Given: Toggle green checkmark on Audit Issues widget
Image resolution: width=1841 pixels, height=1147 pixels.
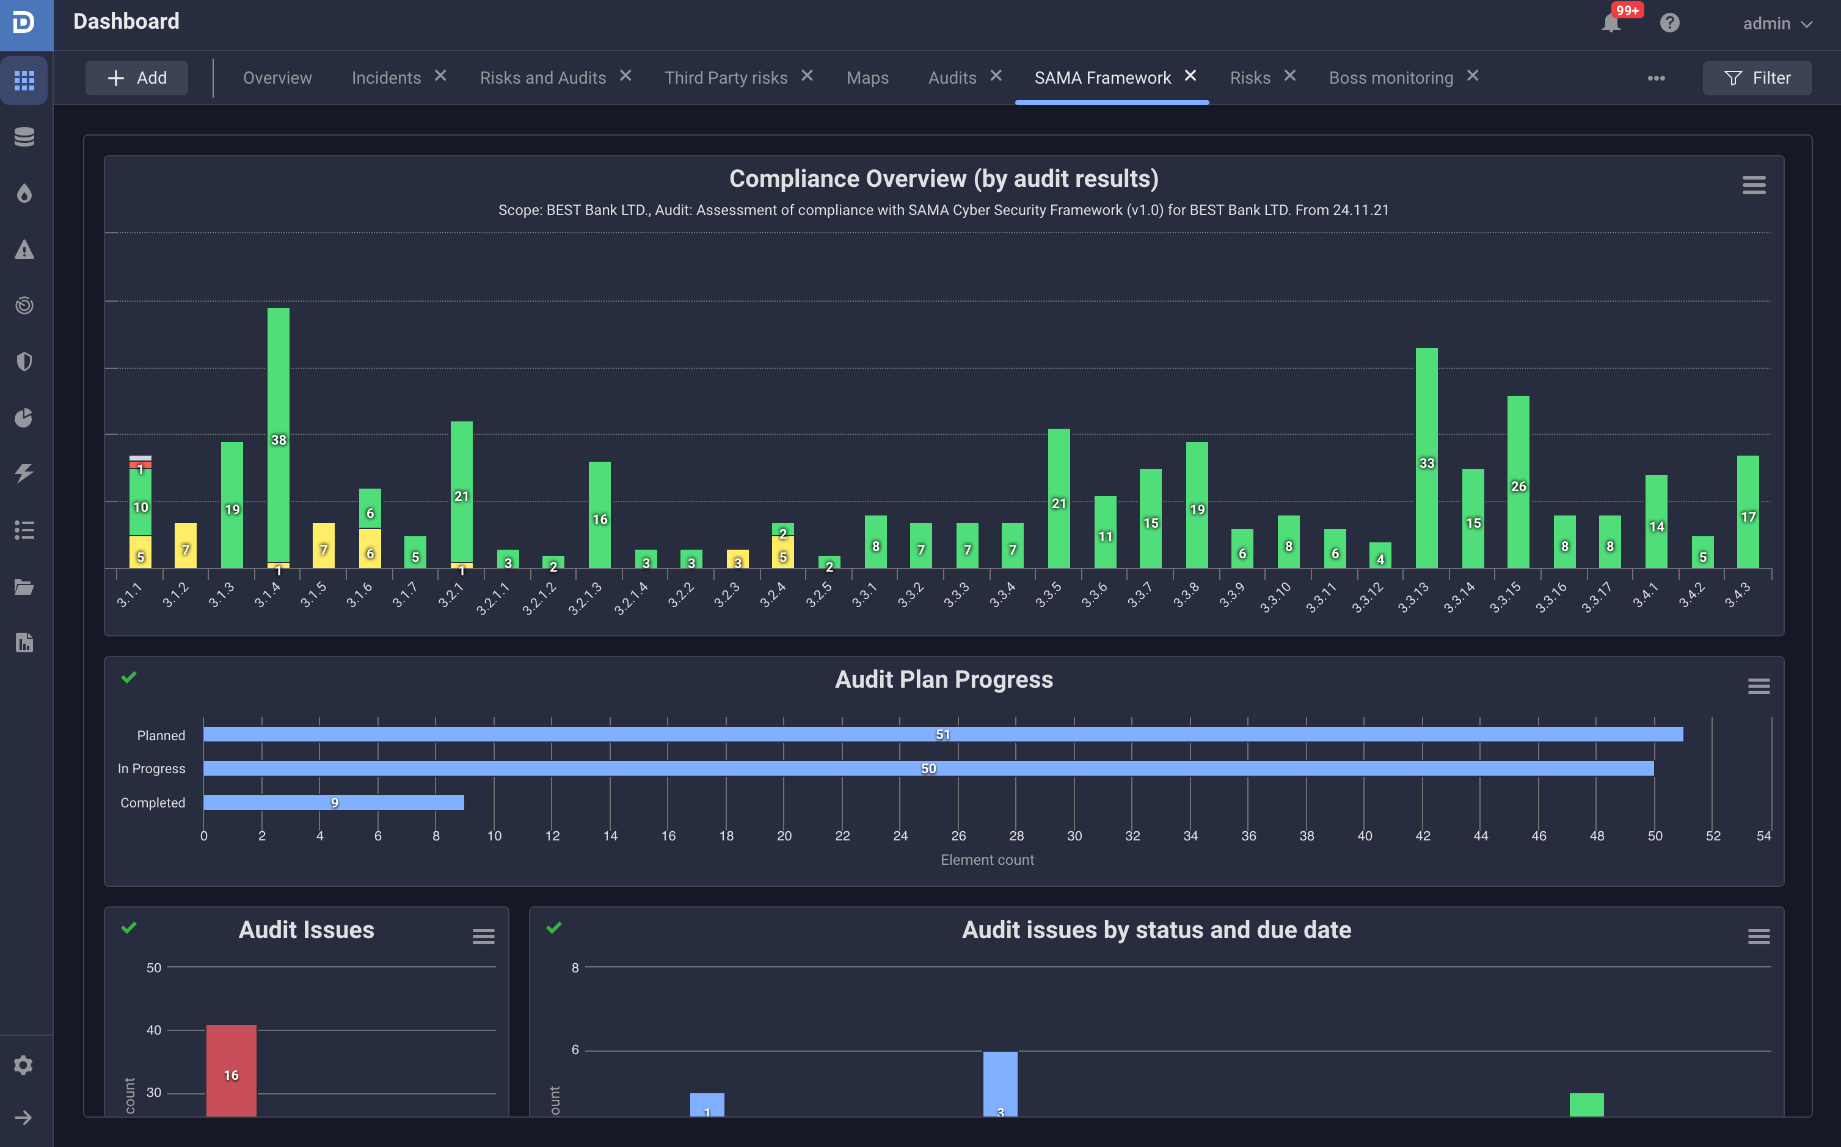Looking at the screenshot, I should (129, 927).
